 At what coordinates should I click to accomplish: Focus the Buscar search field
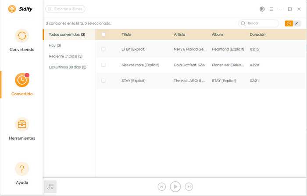pos(258,23)
